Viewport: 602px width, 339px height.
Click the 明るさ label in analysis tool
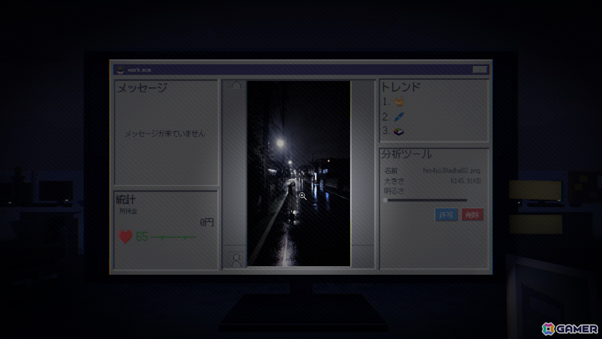click(x=394, y=191)
